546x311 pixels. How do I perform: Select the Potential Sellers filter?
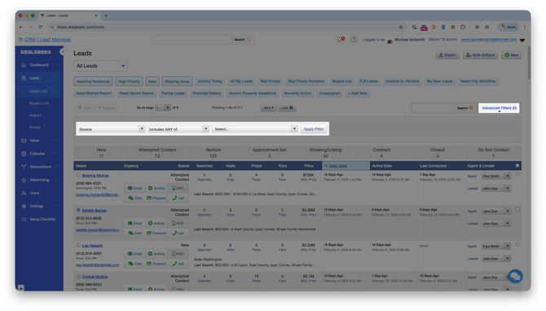207,94
